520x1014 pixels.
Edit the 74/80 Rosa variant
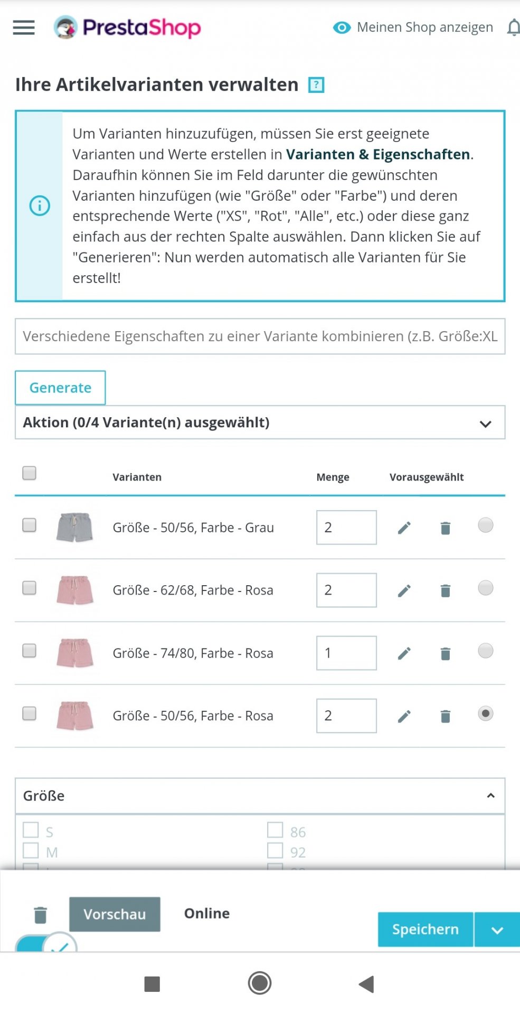pyautogui.click(x=404, y=653)
